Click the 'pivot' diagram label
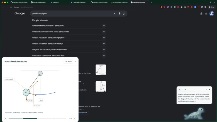Viewport: 217px width, 122px height. [41, 100]
